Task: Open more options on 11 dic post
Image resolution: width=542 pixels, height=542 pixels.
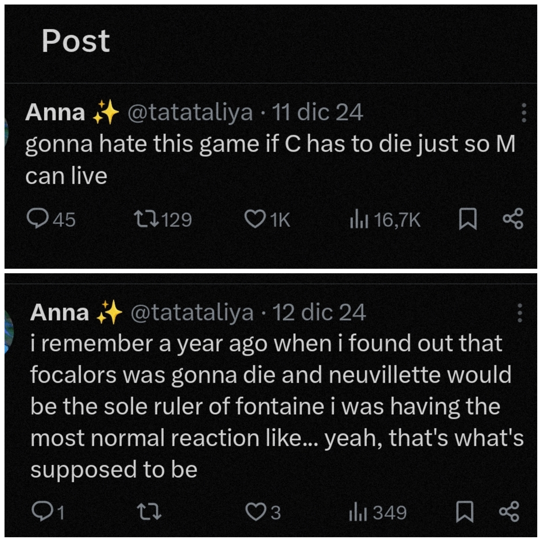Action: click(523, 112)
